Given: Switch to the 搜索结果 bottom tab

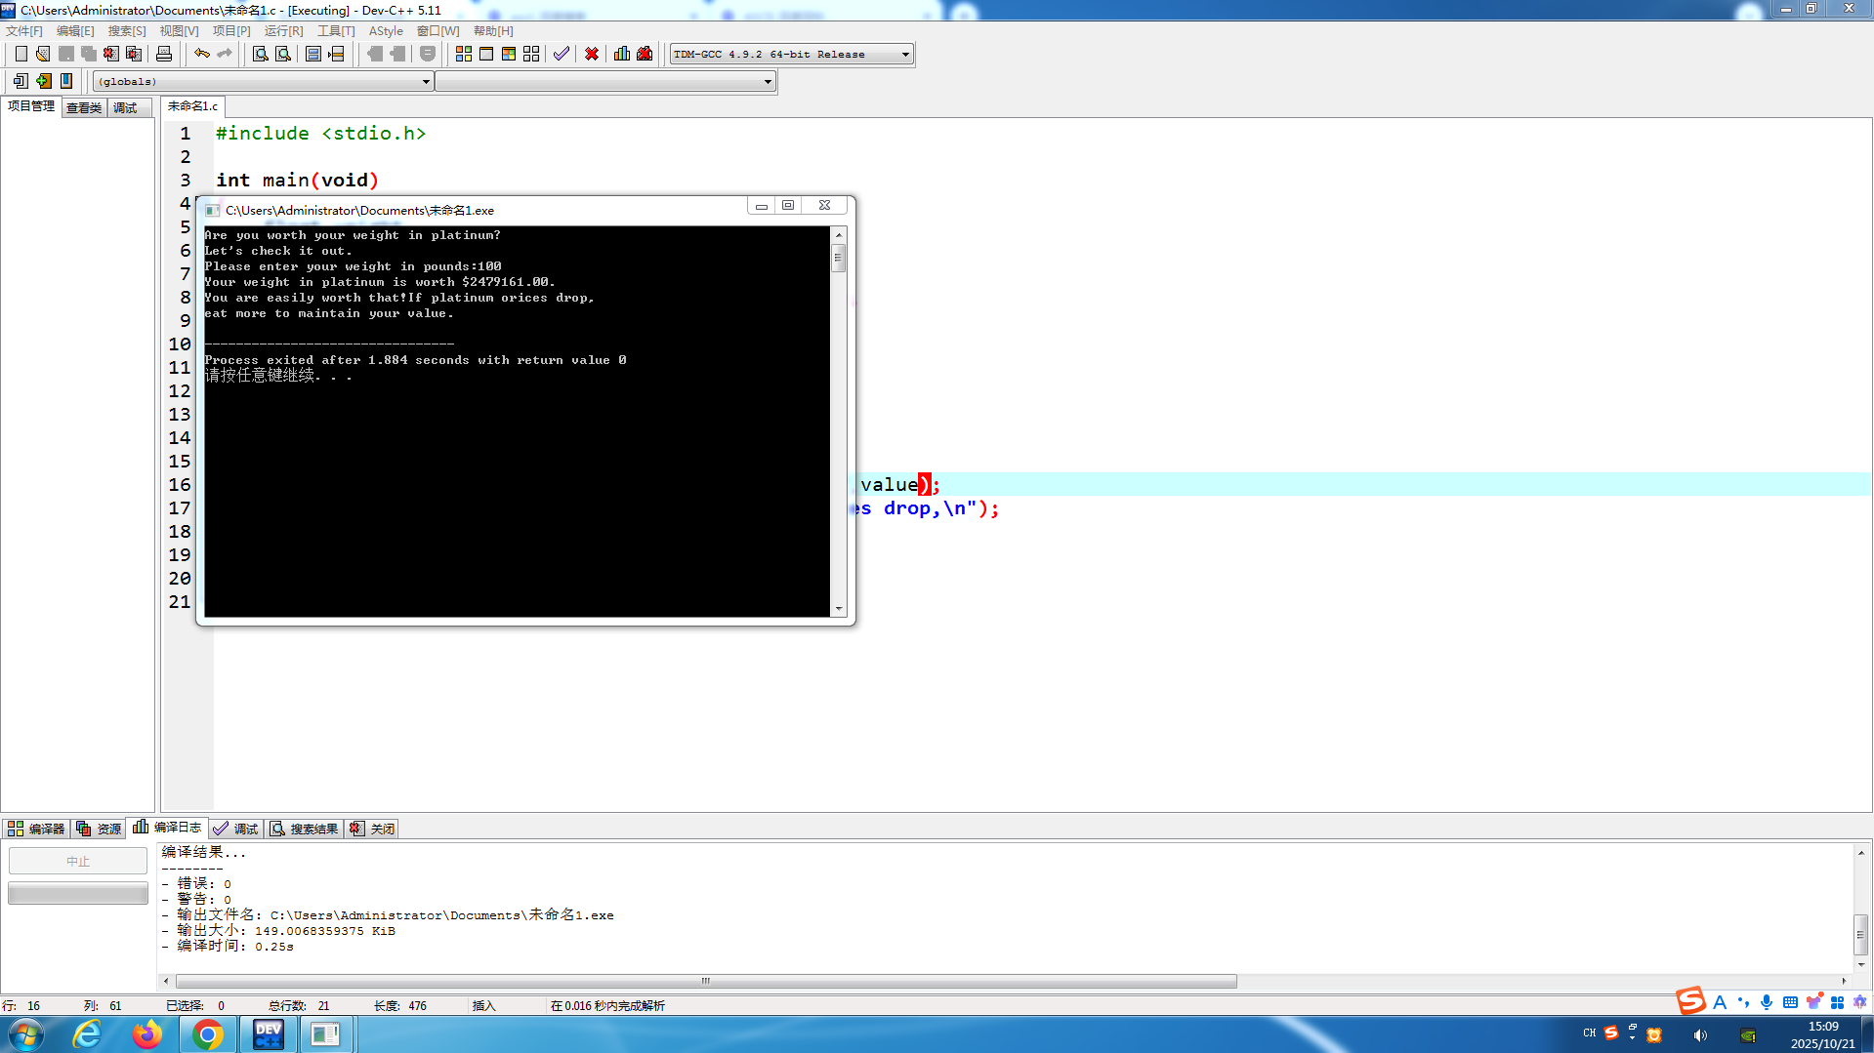Looking at the screenshot, I should click(x=304, y=829).
